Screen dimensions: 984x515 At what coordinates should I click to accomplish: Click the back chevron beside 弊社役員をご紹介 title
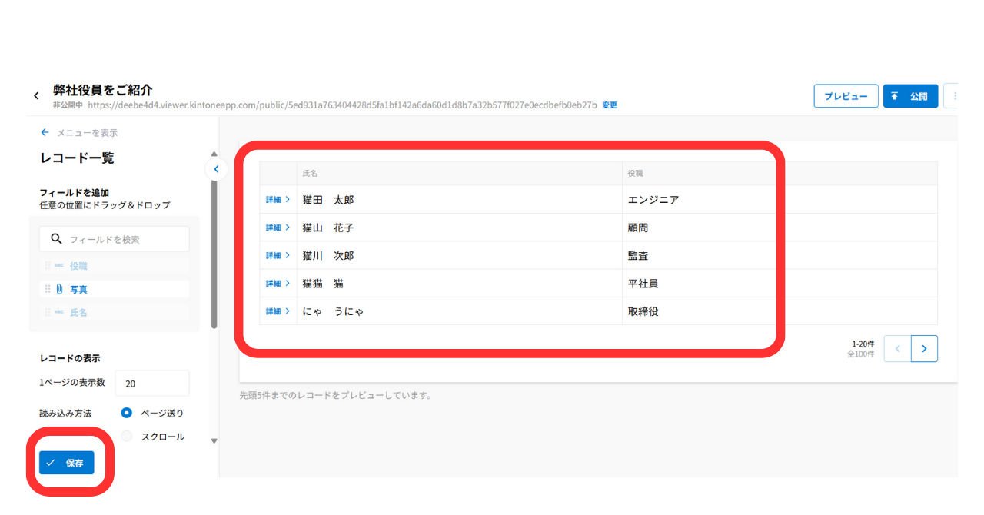[36, 95]
